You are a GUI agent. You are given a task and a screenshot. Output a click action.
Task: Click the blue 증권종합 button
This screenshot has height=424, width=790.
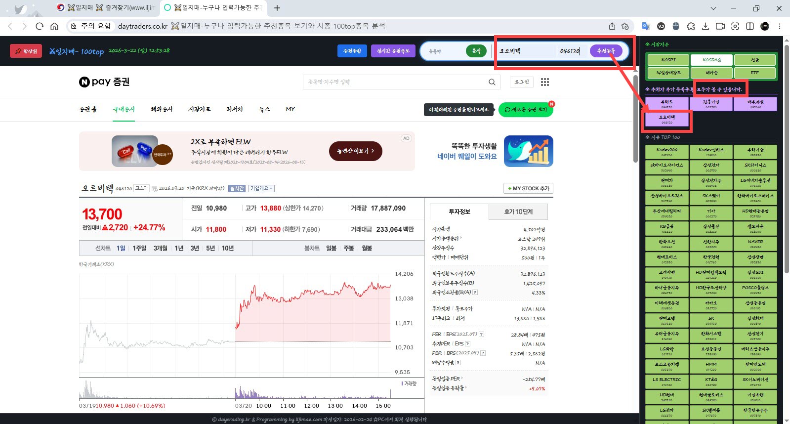coord(352,51)
